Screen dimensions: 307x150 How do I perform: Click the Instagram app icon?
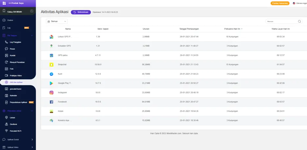coord(51,93)
